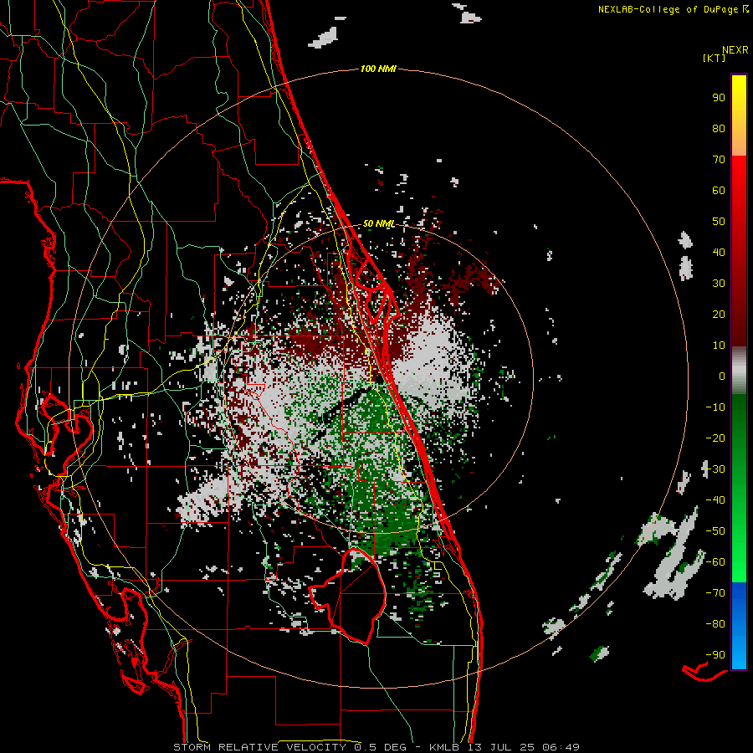Click the 100 NMI range ring label
Viewport: 753px width, 753px height.
coord(378,69)
